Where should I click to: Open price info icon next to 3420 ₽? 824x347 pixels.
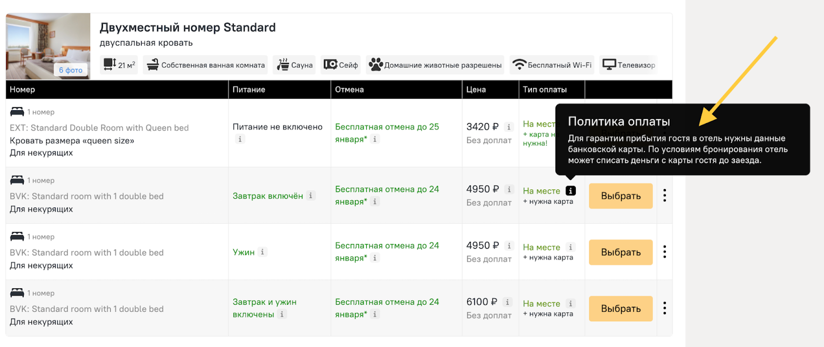pos(509,127)
